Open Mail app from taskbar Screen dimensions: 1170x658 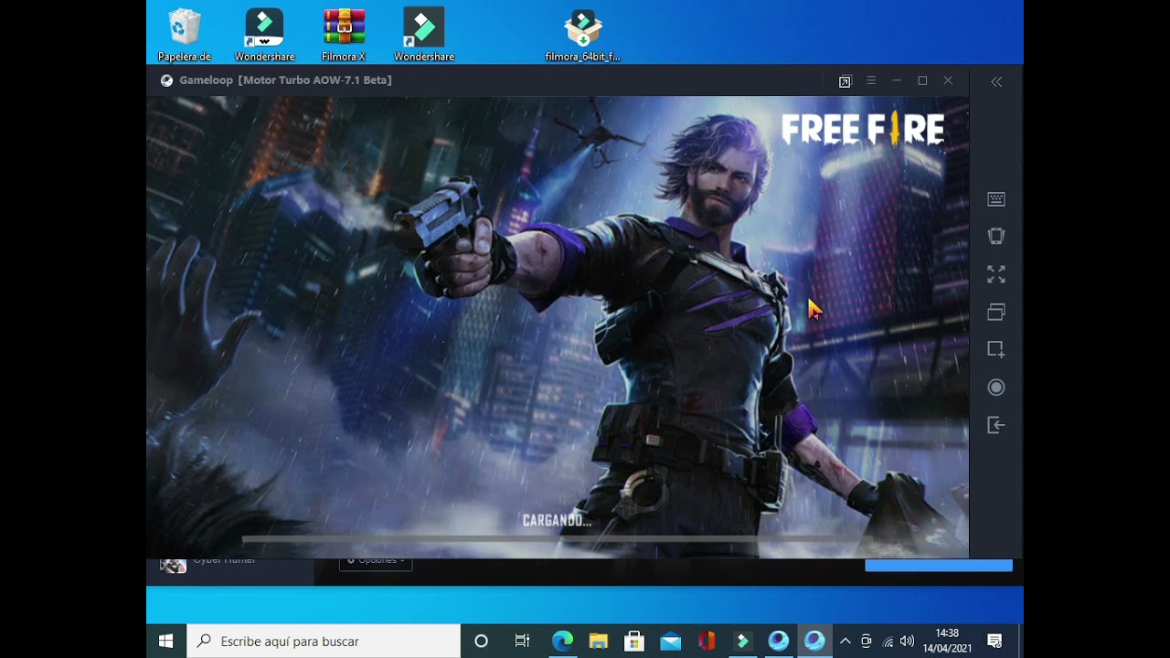click(x=670, y=642)
